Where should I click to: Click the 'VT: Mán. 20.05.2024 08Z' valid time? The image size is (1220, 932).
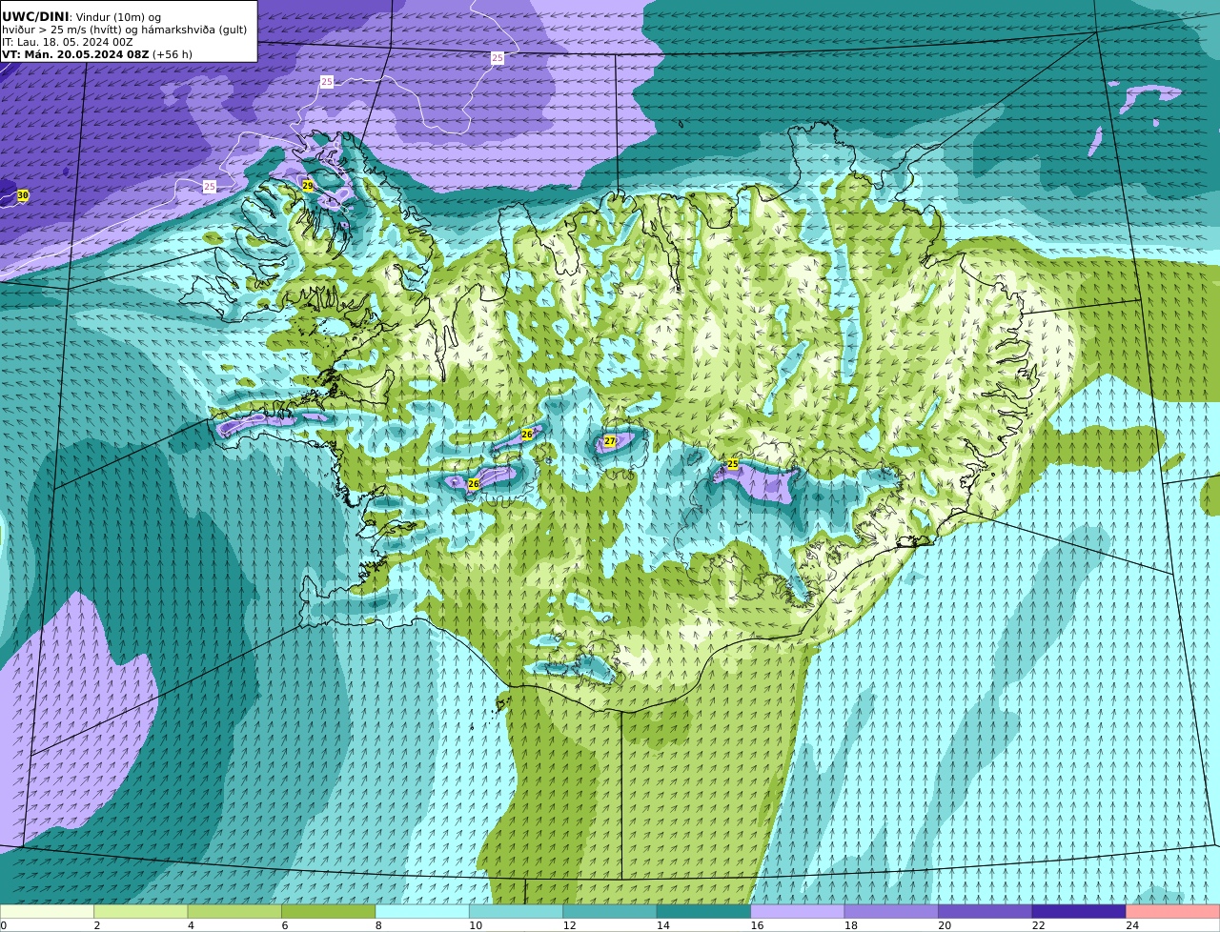75,54
